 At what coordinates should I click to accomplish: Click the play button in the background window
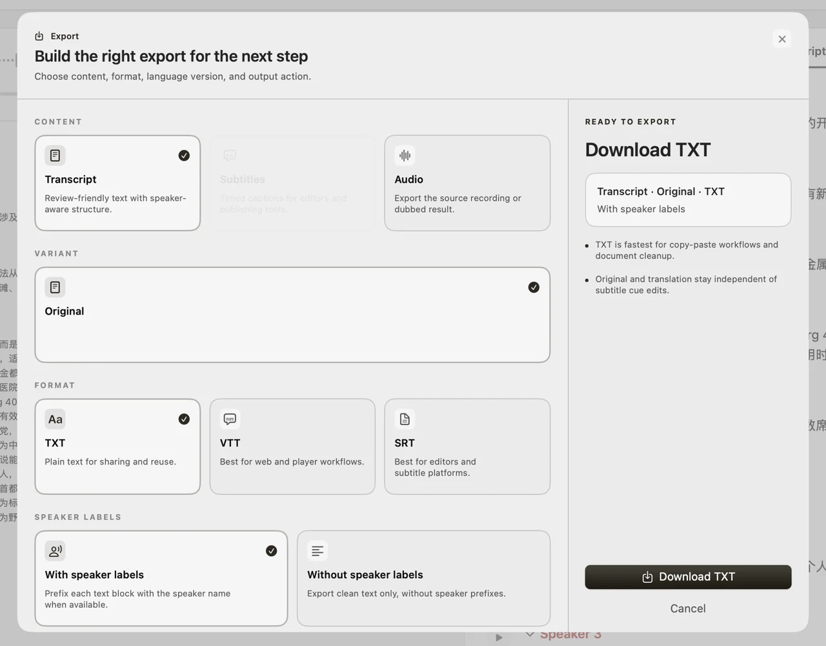coord(499,637)
